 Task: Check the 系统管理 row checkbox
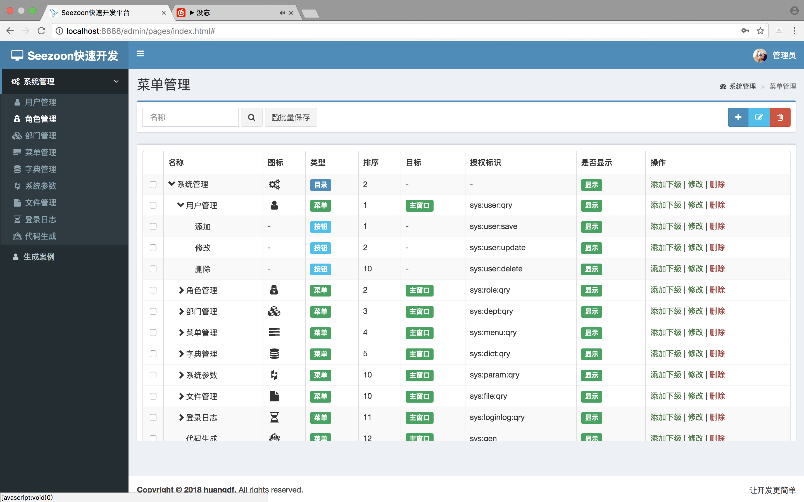click(153, 184)
